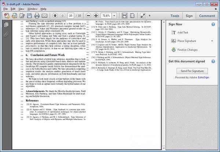220x152 pixels.
Task: Switch to the Sign pane
Action: [189, 16]
